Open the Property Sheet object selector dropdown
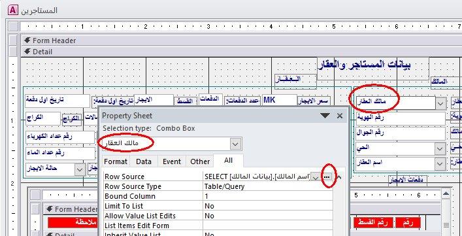Screen dimensions: 462x236 [x=235, y=144]
